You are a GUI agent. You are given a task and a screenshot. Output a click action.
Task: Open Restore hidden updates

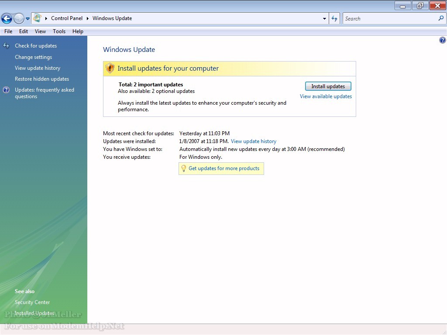(42, 79)
